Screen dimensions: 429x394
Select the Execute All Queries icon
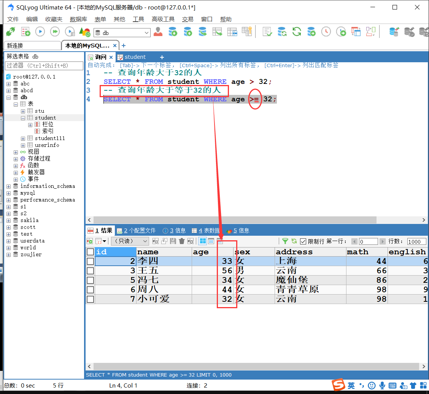[54, 32]
